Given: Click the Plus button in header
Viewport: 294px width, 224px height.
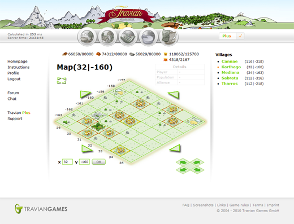Looking at the screenshot, I should point(227,36).
